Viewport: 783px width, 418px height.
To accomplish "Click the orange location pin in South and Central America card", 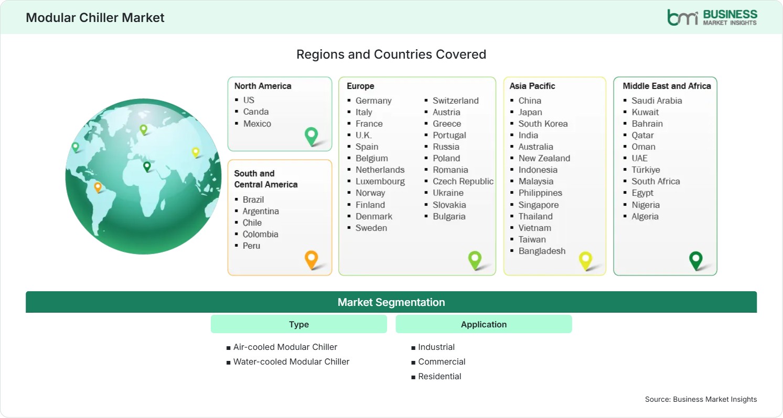I will 312,260.
